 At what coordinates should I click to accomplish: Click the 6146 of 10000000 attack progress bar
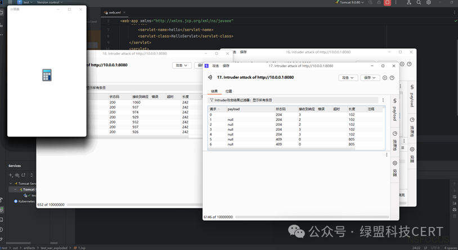tap(312, 217)
